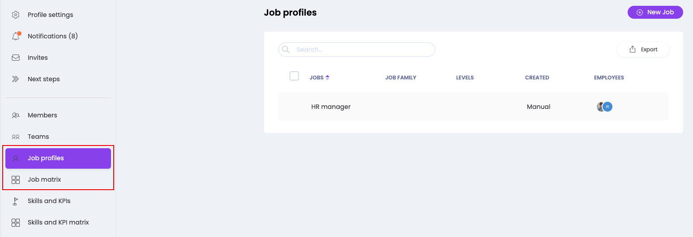This screenshot has height=237, width=693.
Task: Click the HR manager employee avatars
Action: tap(604, 107)
